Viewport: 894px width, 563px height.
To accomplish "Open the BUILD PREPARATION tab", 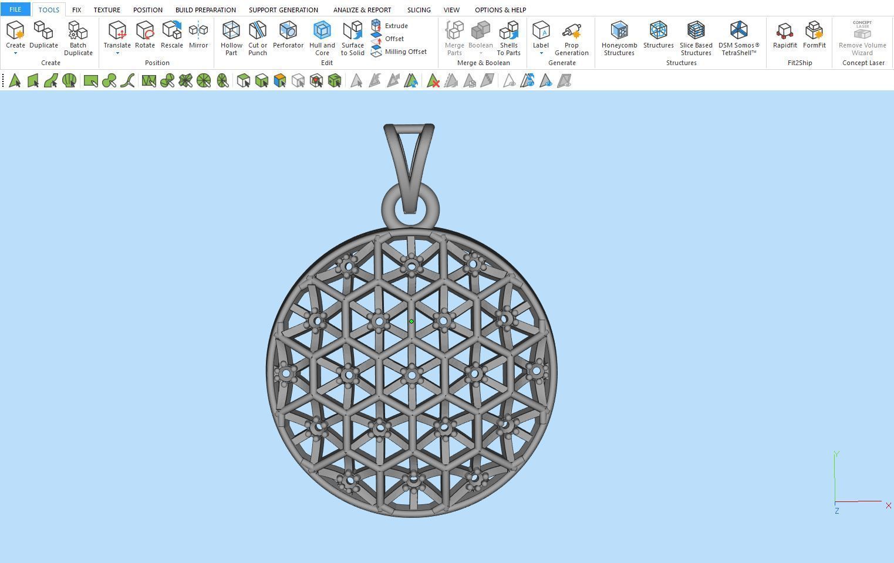I will tap(205, 10).
